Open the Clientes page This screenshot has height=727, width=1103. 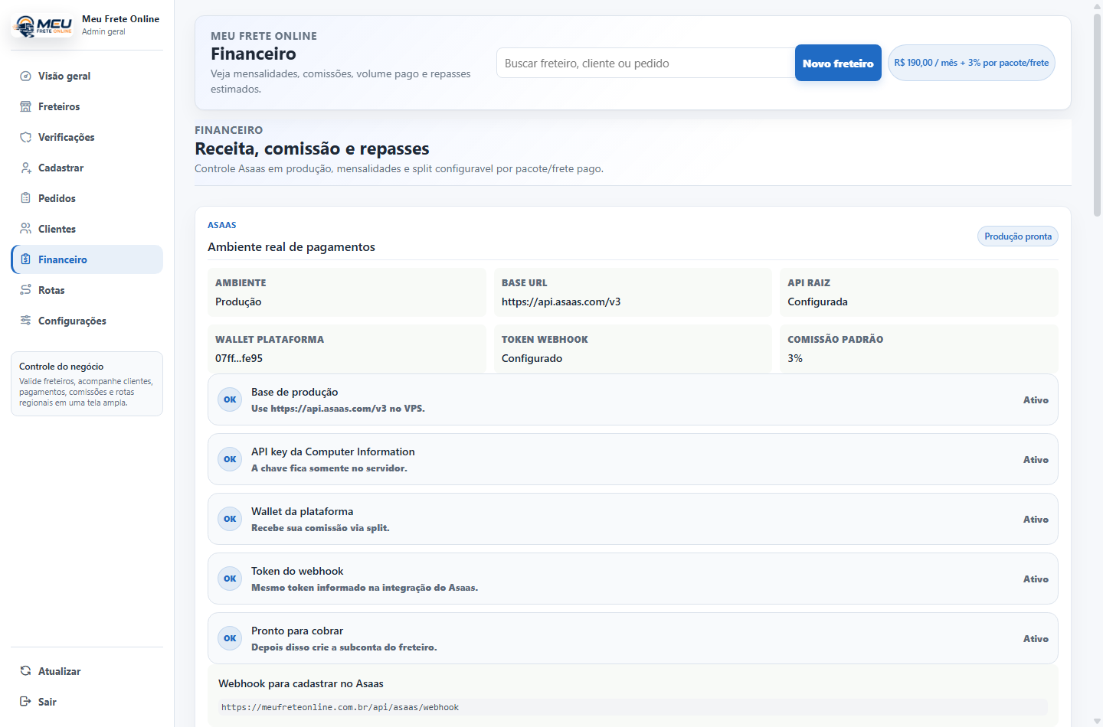pos(87,229)
